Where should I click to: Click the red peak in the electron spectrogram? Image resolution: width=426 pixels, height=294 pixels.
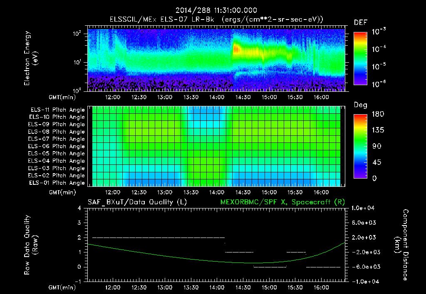[236, 49]
